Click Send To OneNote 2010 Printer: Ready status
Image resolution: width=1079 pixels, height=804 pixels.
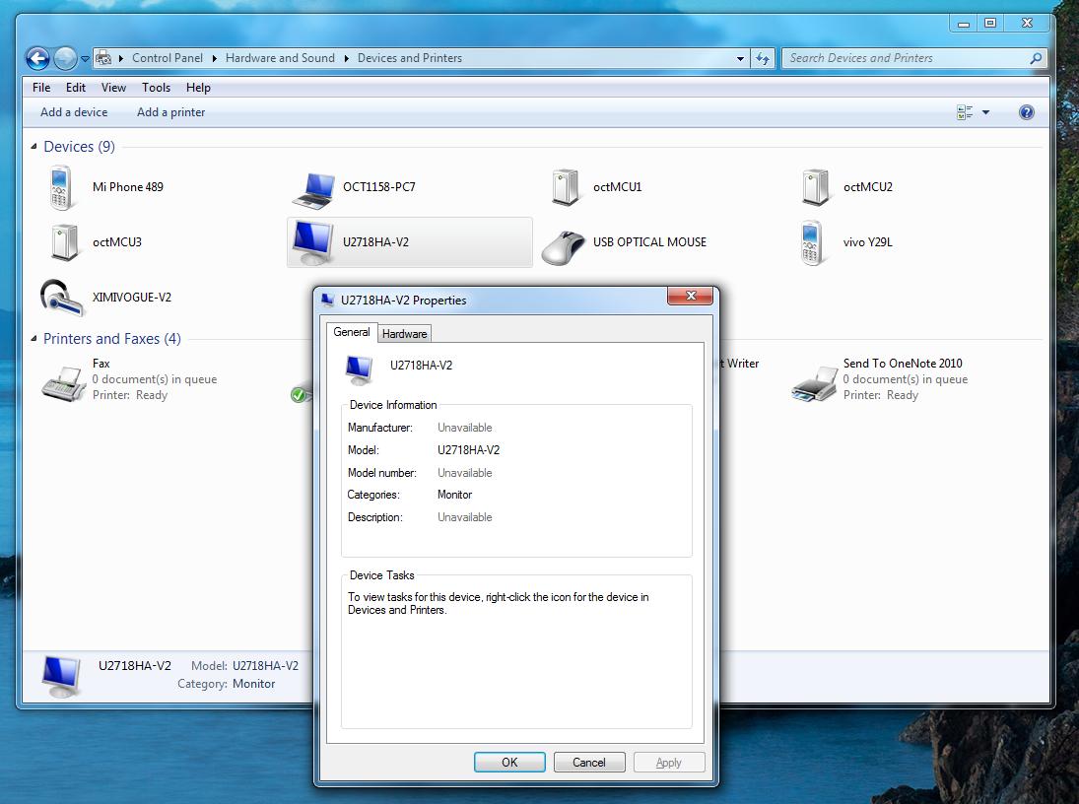(x=881, y=395)
